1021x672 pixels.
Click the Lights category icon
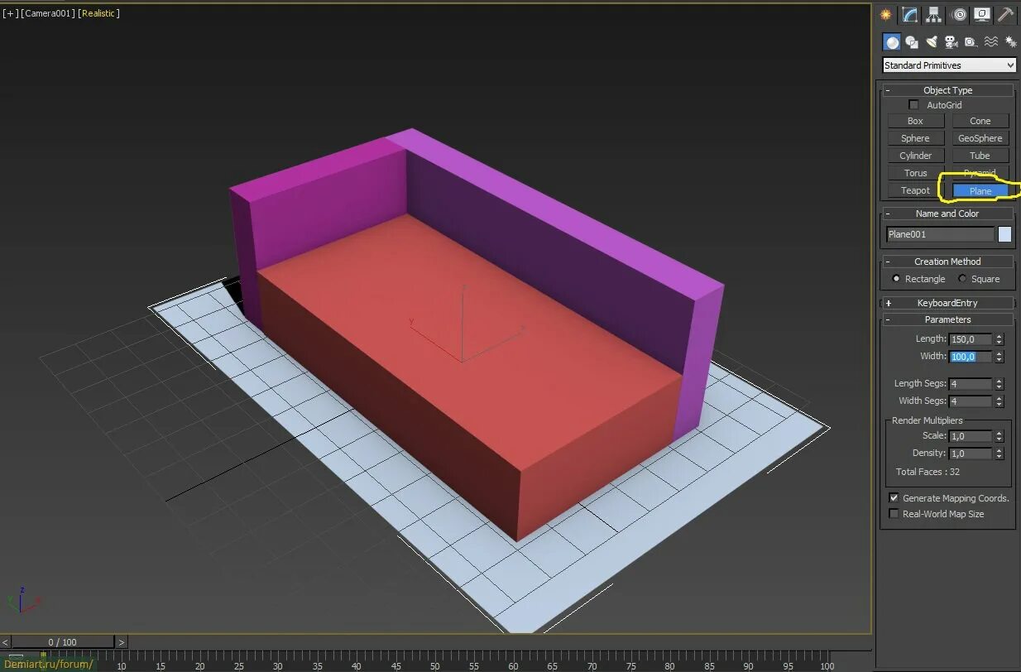pos(932,41)
